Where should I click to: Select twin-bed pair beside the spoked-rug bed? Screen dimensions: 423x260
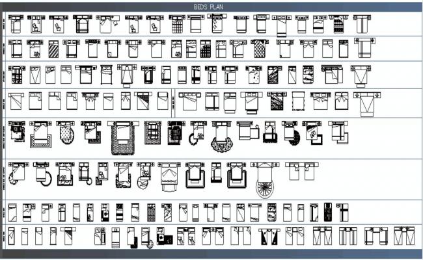coord(301,171)
